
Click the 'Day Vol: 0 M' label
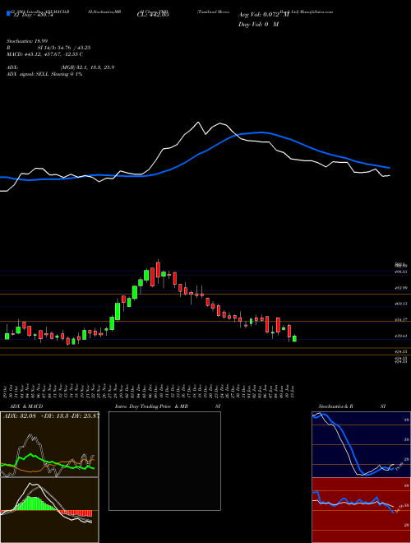pos(258,25)
